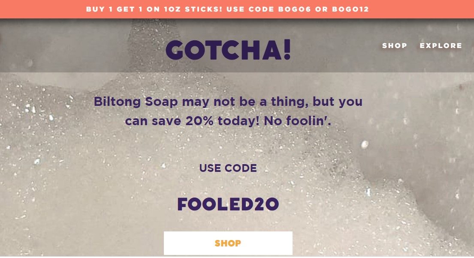Screen dimensions: 474x258
Task: Click the GOTCHA! headline
Action: (228, 51)
